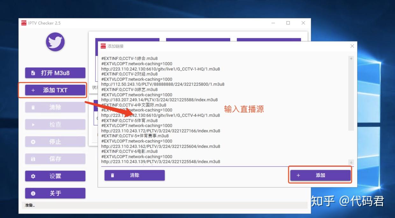Click the trash icon in dialog 清除 button
395x218 pixels.
tap(112, 175)
